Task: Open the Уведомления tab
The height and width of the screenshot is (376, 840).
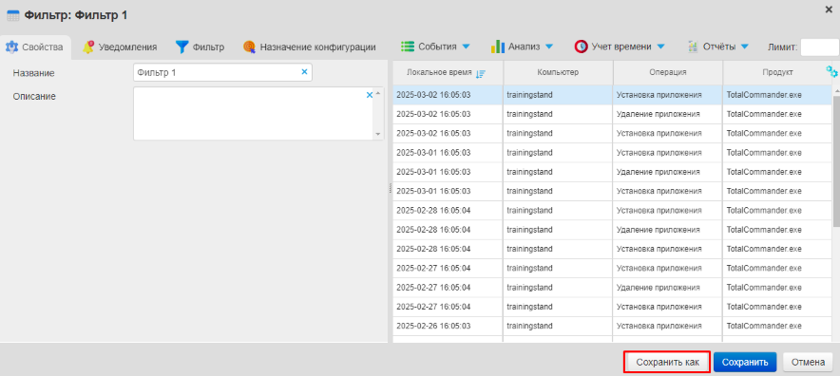Action: click(x=120, y=47)
